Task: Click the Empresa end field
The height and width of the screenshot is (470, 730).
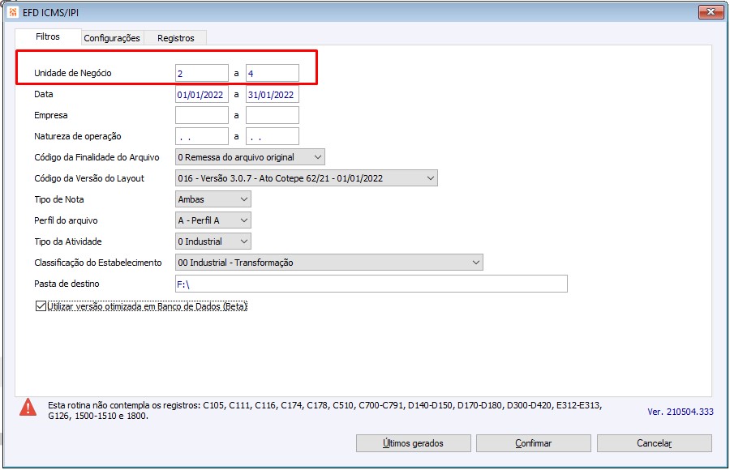Action: (x=273, y=115)
